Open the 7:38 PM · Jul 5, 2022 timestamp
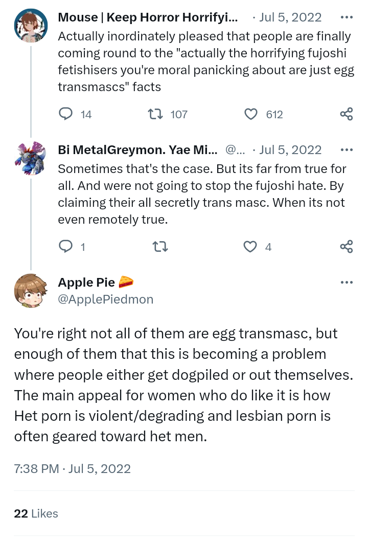368x537 pixels. (72, 468)
